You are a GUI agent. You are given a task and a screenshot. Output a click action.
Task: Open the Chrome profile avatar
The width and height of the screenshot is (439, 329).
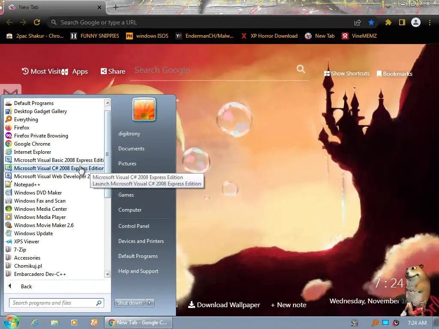(416, 22)
